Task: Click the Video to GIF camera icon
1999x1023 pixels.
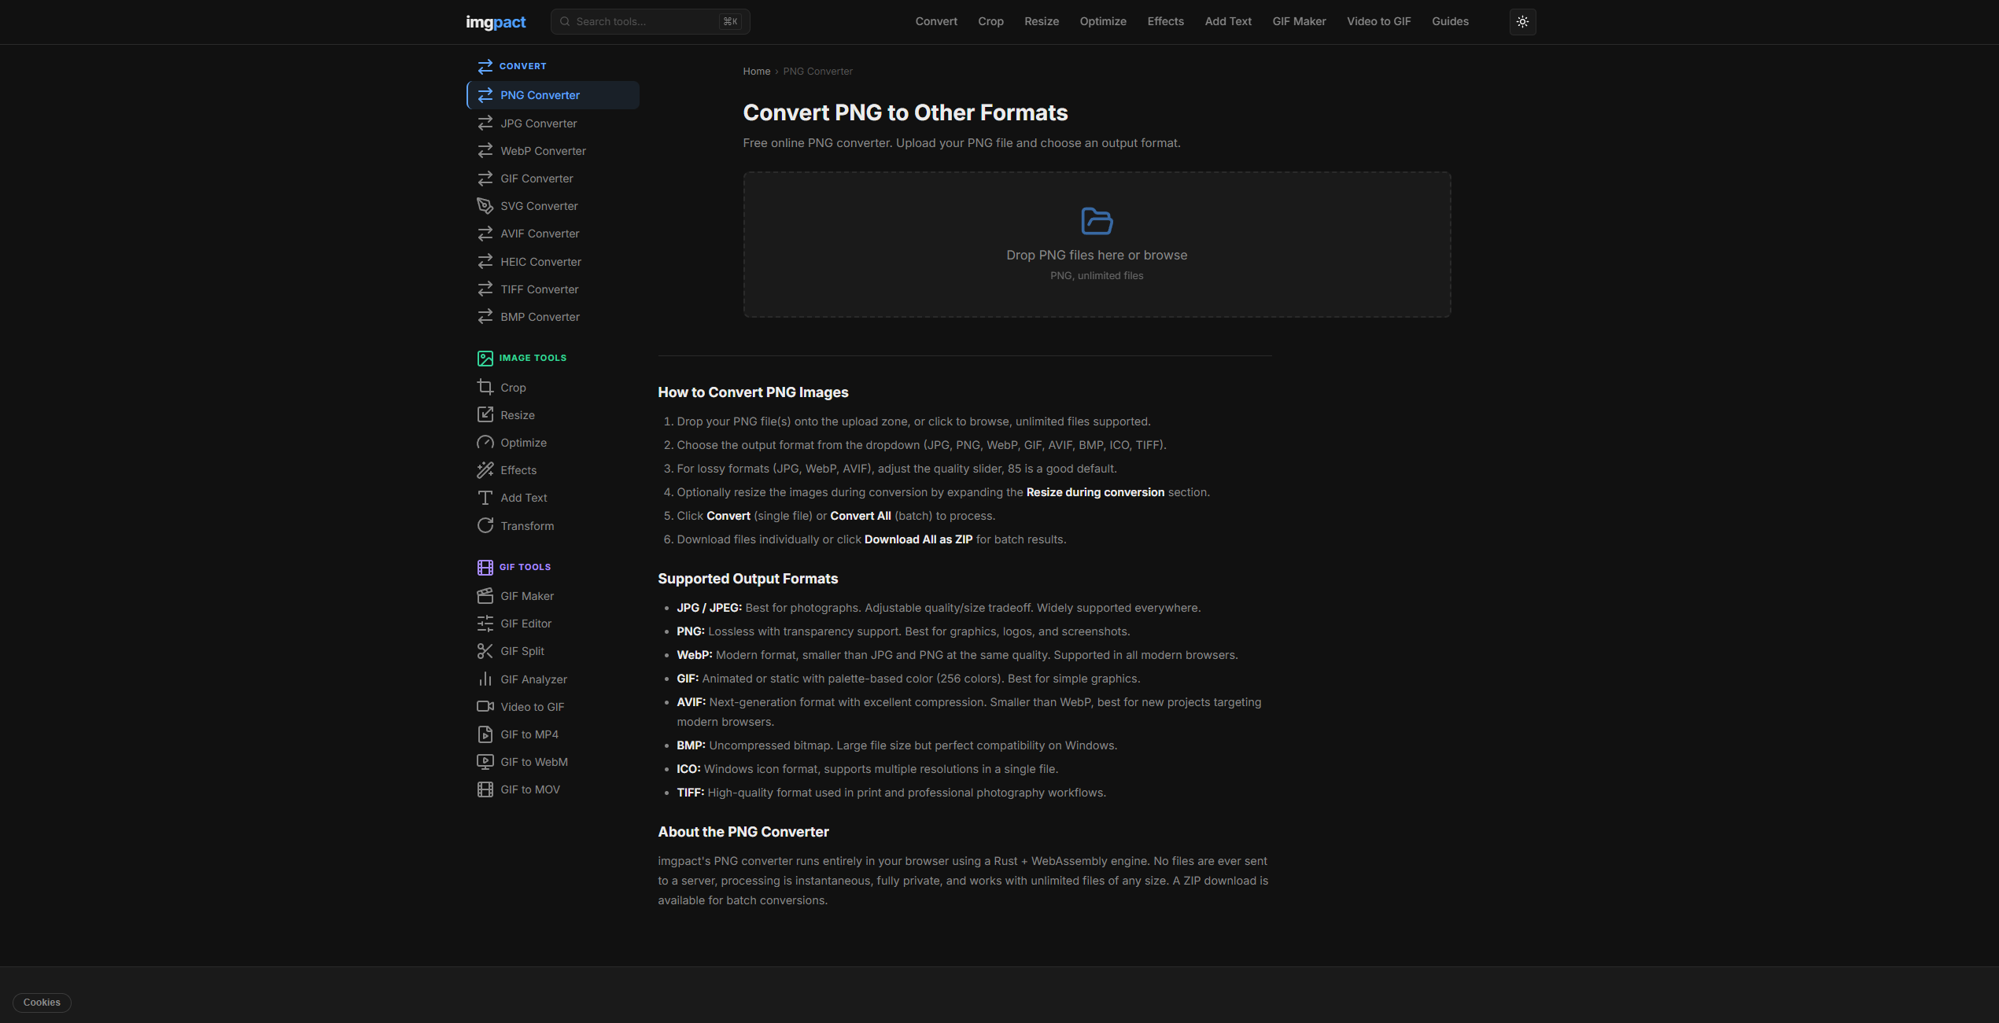Action: (x=485, y=707)
